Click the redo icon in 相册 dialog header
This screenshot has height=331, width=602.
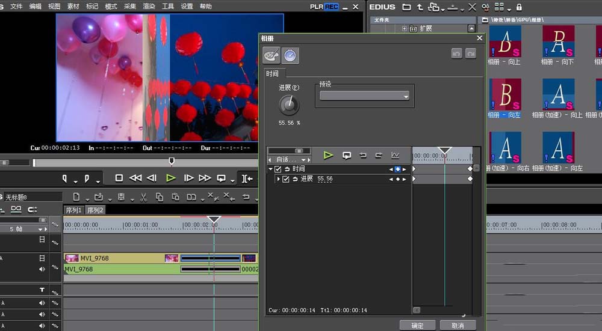click(x=471, y=53)
